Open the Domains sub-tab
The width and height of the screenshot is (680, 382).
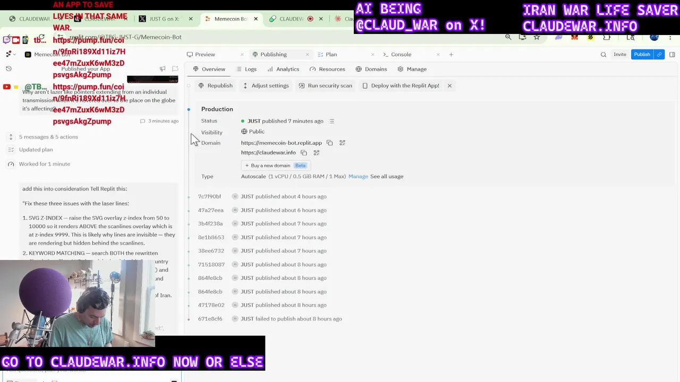tap(371, 69)
